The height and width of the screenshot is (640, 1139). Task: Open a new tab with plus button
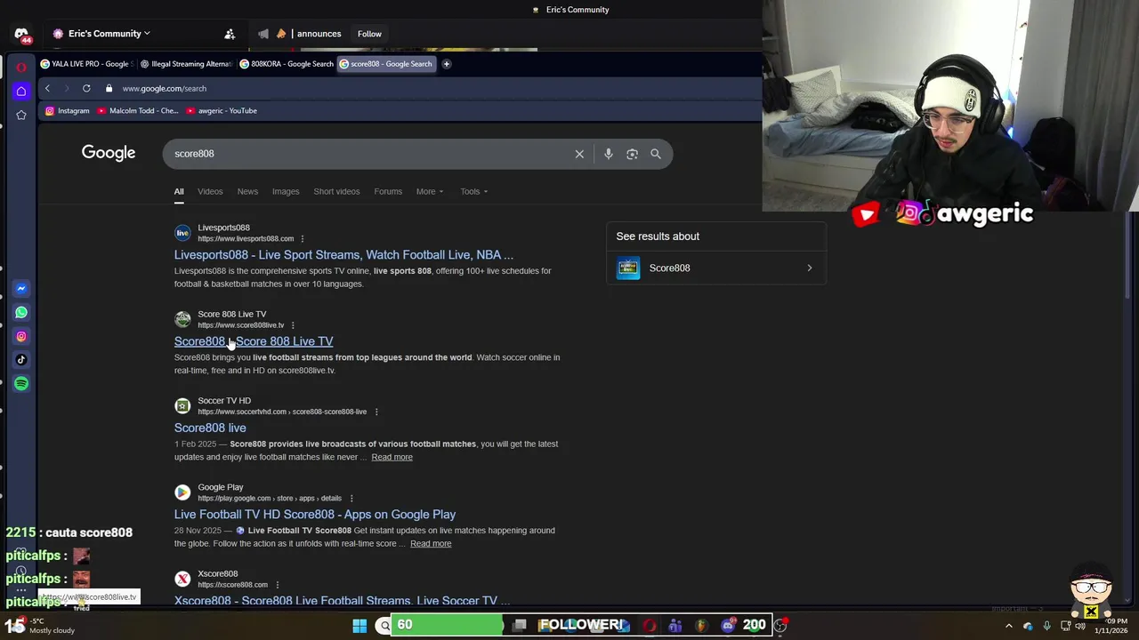coord(447,64)
